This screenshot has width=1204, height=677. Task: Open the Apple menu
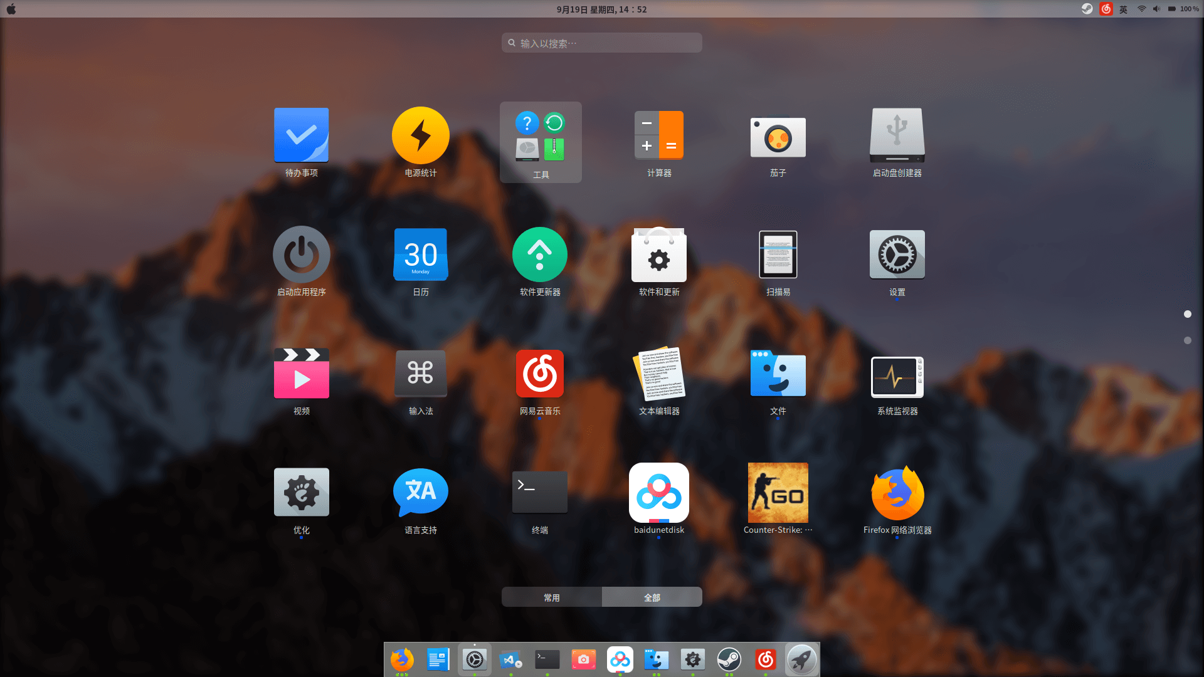click(x=11, y=9)
